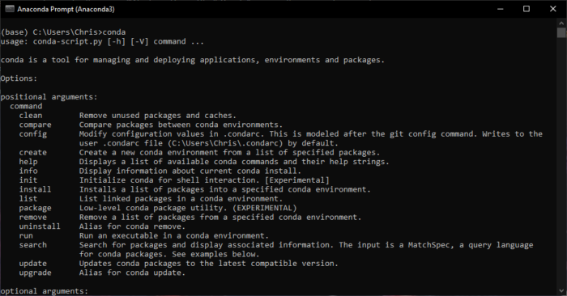Image resolution: width=567 pixels, height=296 pixels.
Task: Click the 'upgrade' command name
Action: (35, 273)
